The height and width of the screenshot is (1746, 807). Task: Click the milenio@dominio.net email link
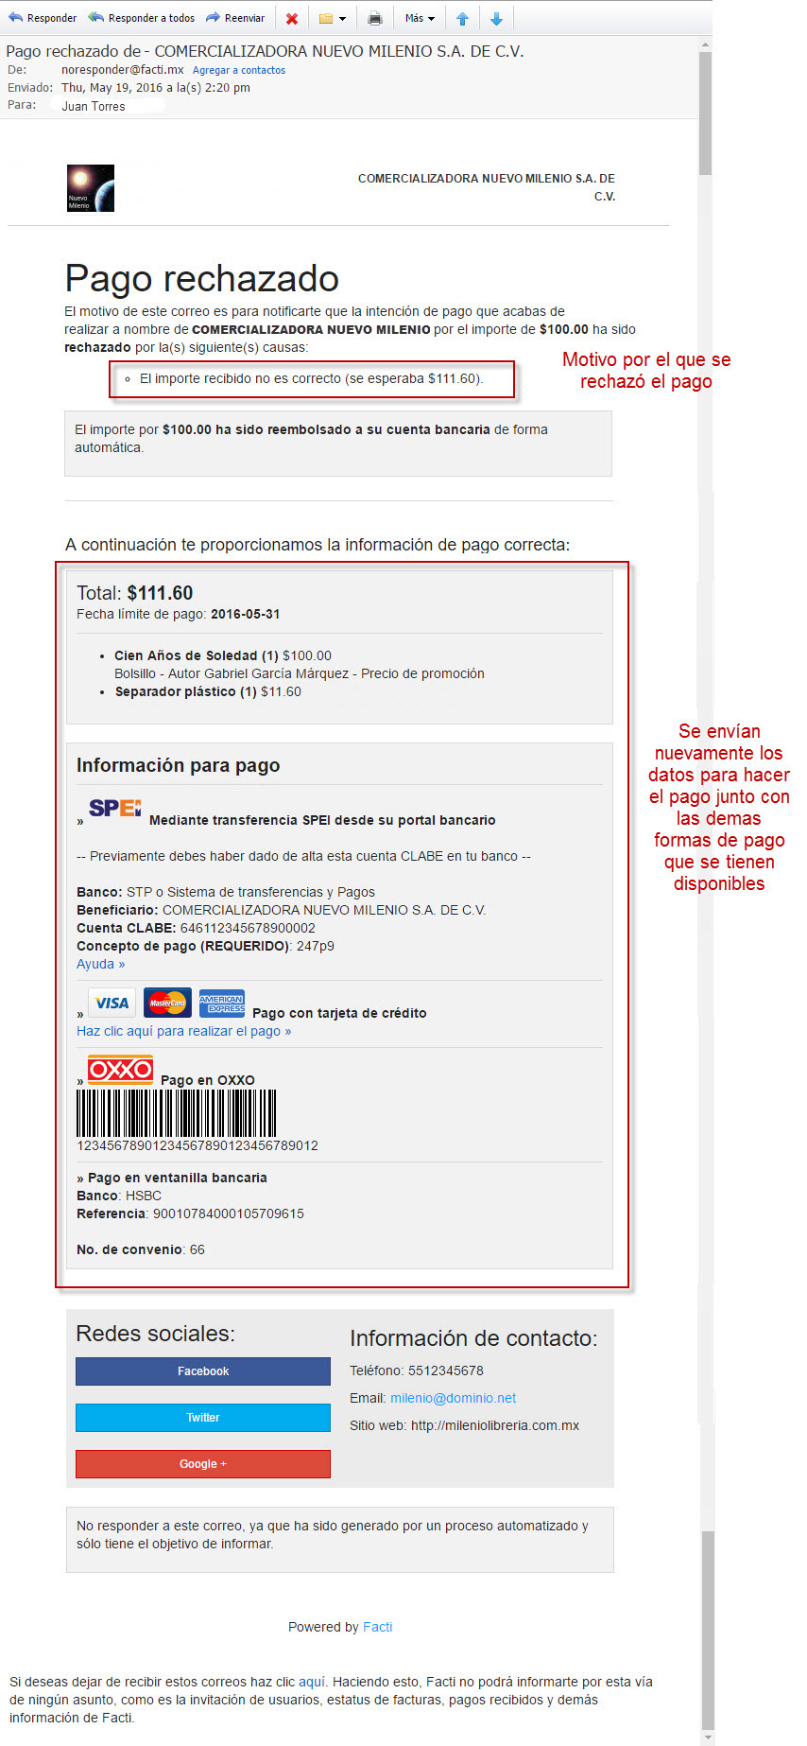coord(453,1398)
